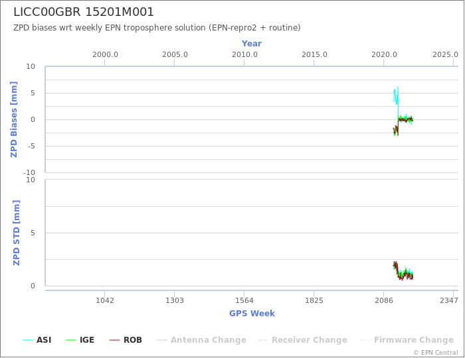Click the 2025.0 year tick label

point(446,55)
